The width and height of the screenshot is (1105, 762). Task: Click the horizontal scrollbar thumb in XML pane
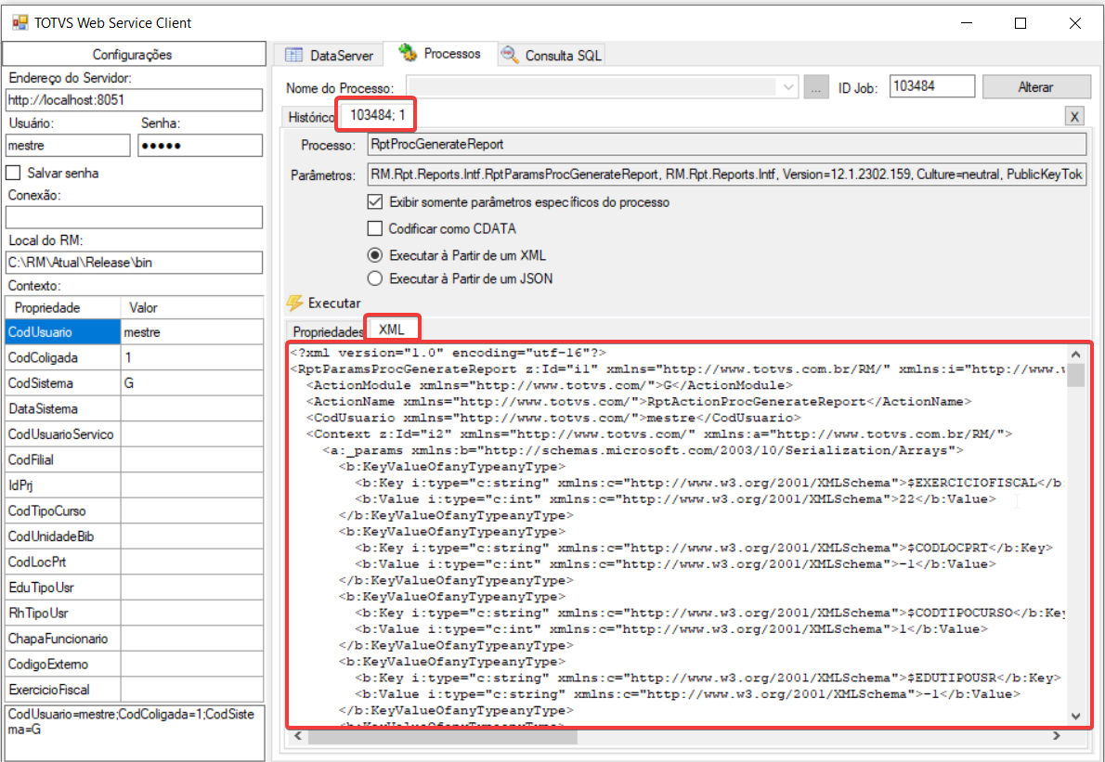[x=443, y=737]
